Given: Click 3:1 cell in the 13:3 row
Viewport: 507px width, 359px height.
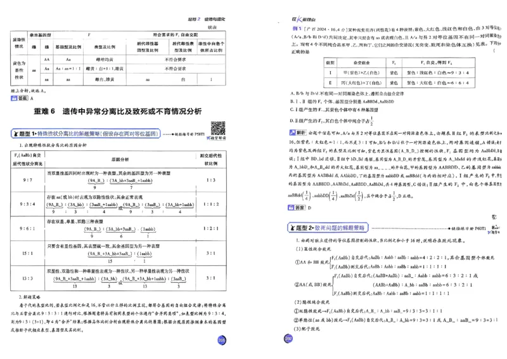Looking at the screenshot, I should point(211,278).
